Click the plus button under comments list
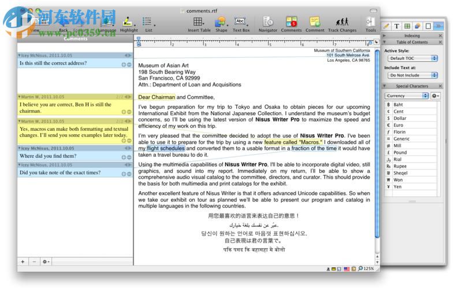The image size is (462, 288). 23,262
